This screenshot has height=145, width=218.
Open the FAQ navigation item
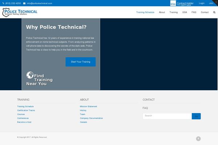(194, 12)
